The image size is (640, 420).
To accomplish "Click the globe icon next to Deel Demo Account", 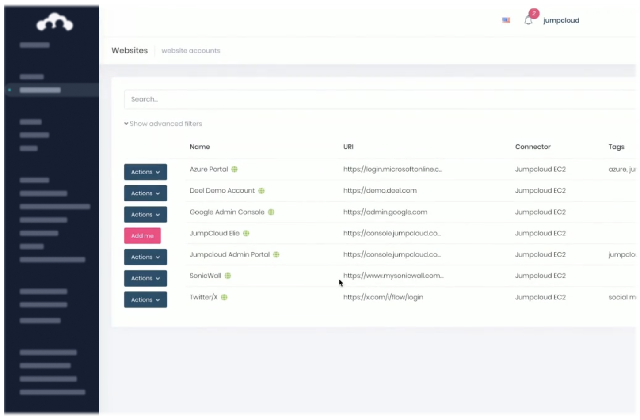I will click(x=261, y=191).
